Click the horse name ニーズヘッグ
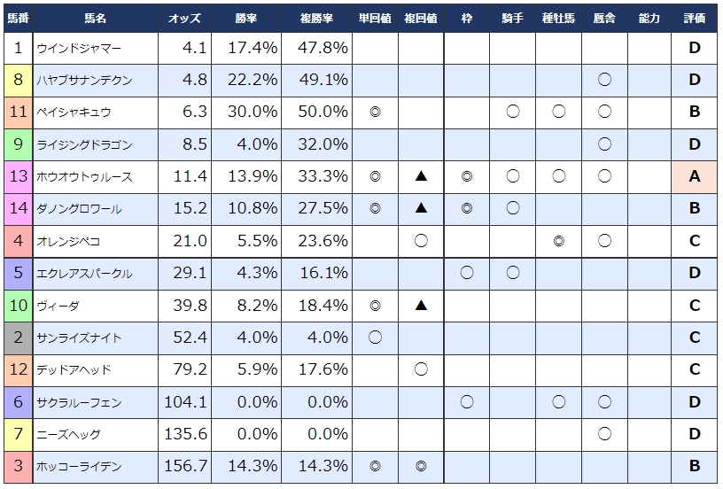 [69, 434]
